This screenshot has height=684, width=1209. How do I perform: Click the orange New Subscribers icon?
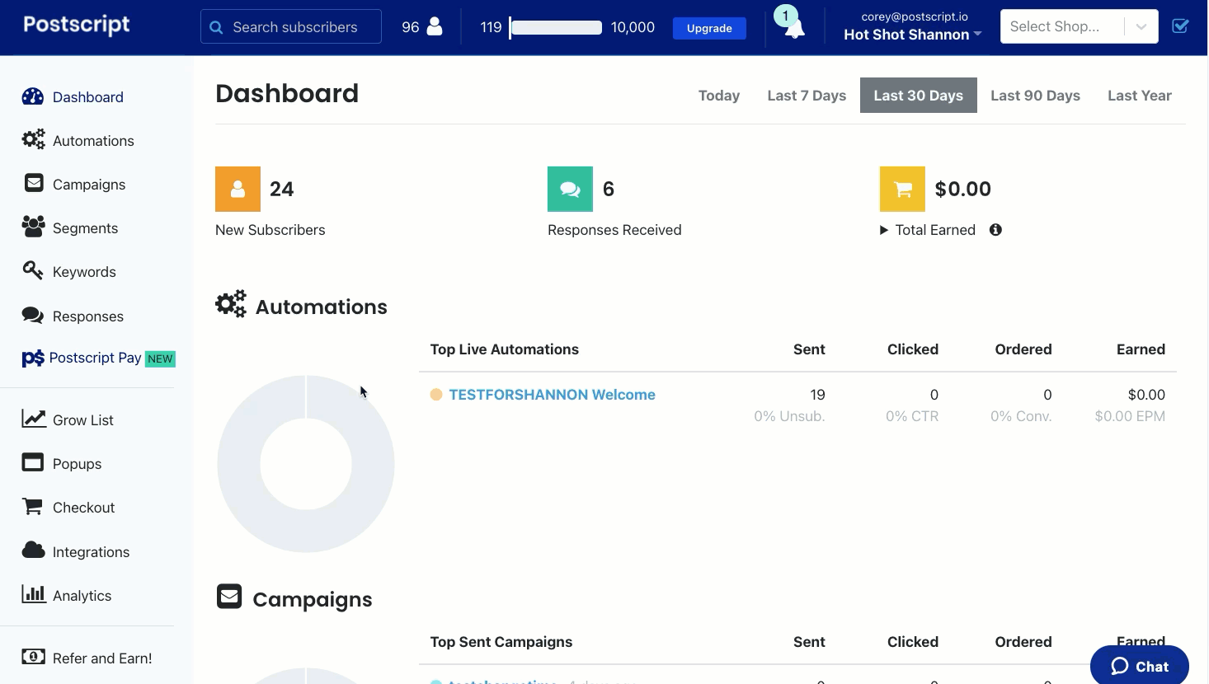(x=238, y=189)
